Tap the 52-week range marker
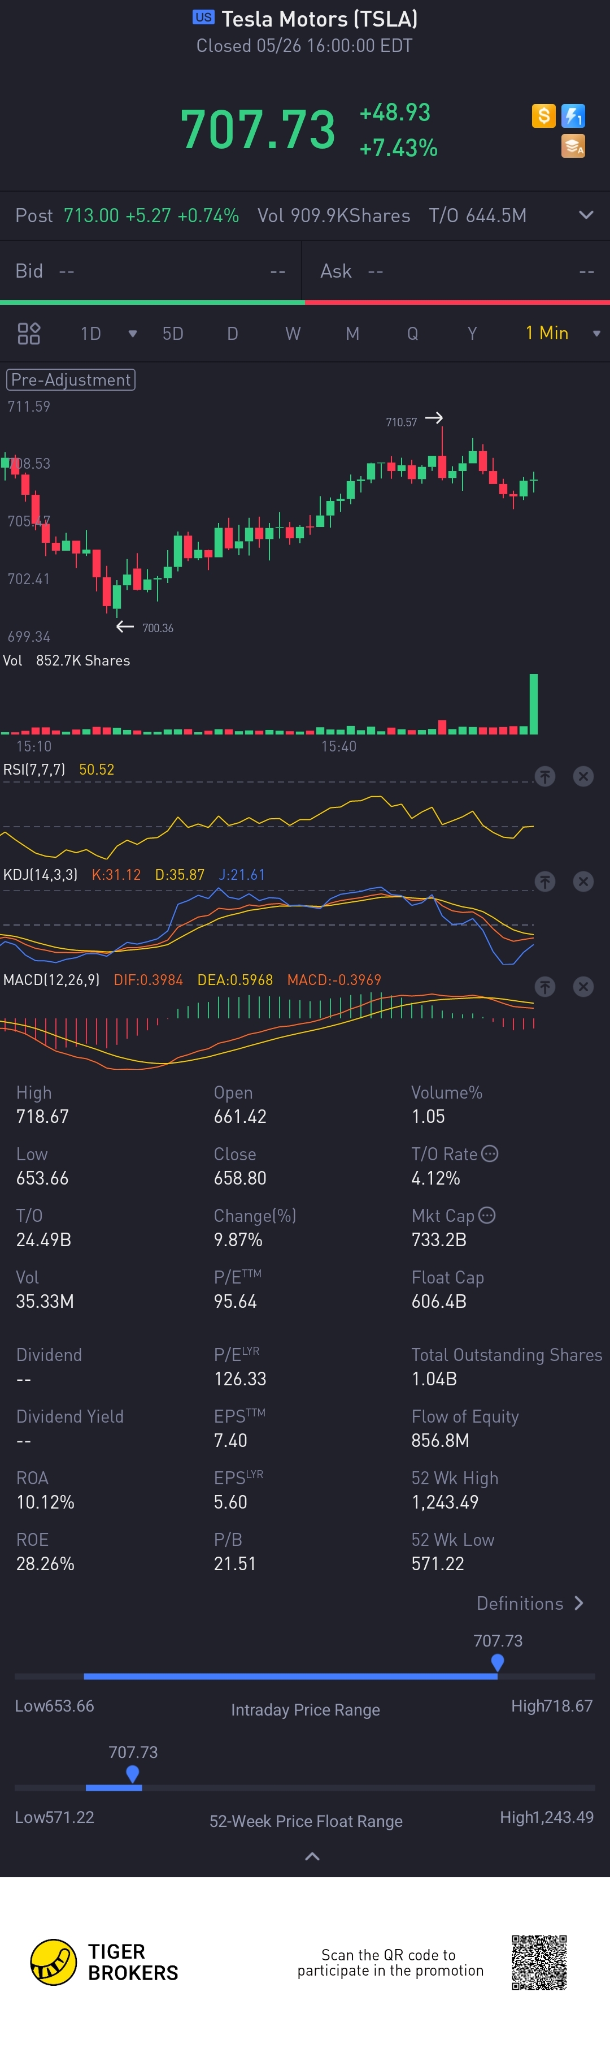Image resolution: width=610 pixels, height=2048 pixels. [x=133, y=1773]
